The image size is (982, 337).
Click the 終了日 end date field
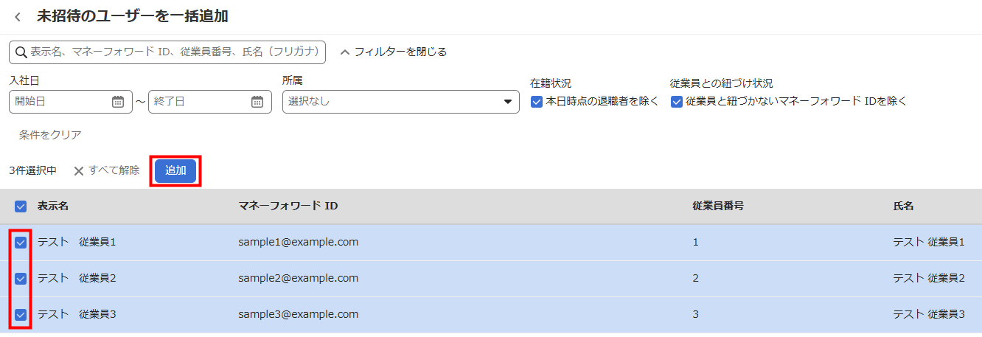[199, 102]
